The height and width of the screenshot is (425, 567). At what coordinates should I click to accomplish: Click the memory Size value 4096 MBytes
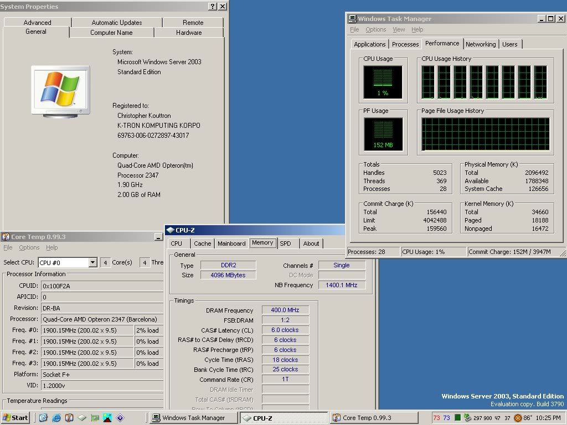point(228,275)
